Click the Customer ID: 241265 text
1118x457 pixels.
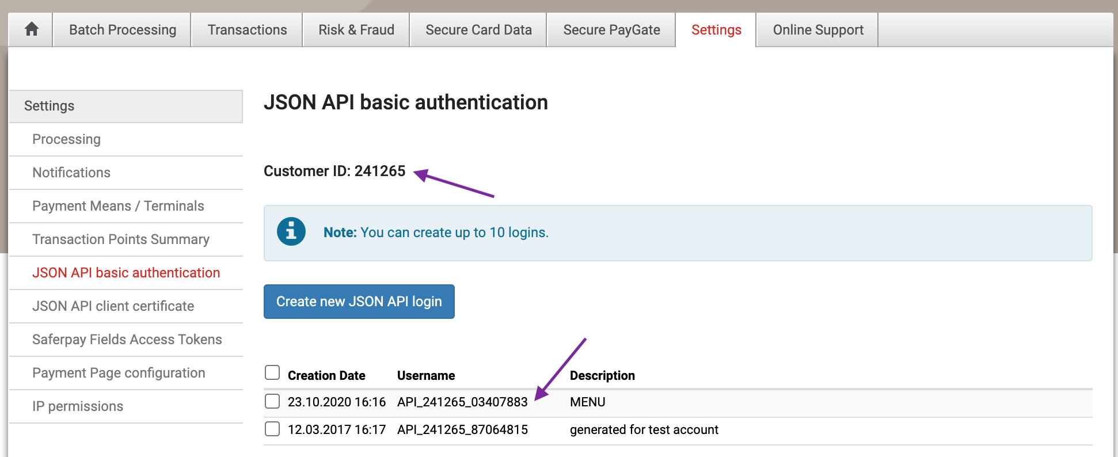click(334, 171)
